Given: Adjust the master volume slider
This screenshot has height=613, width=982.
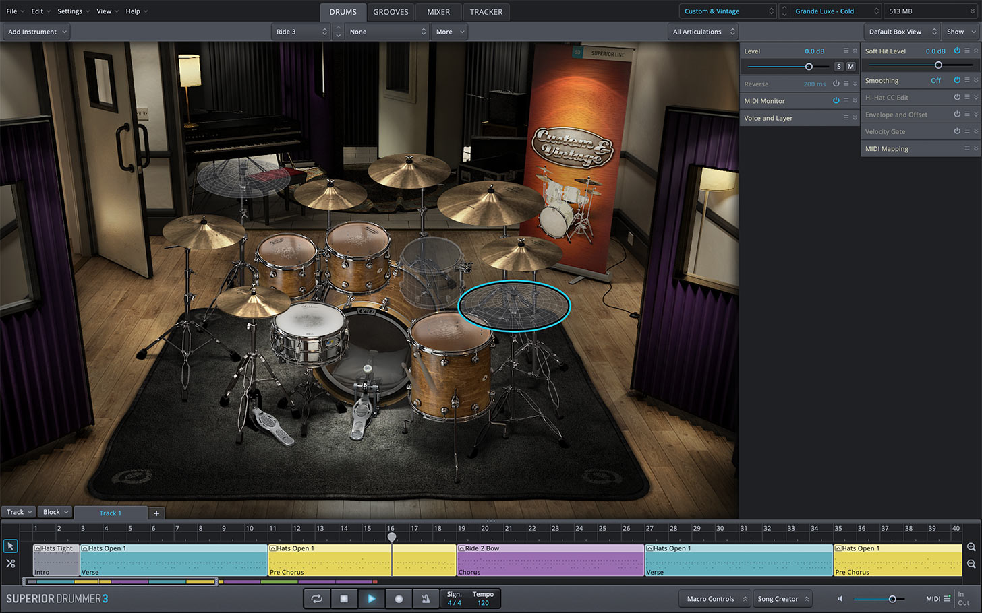Looking at the screenshot, I should 892,599.
